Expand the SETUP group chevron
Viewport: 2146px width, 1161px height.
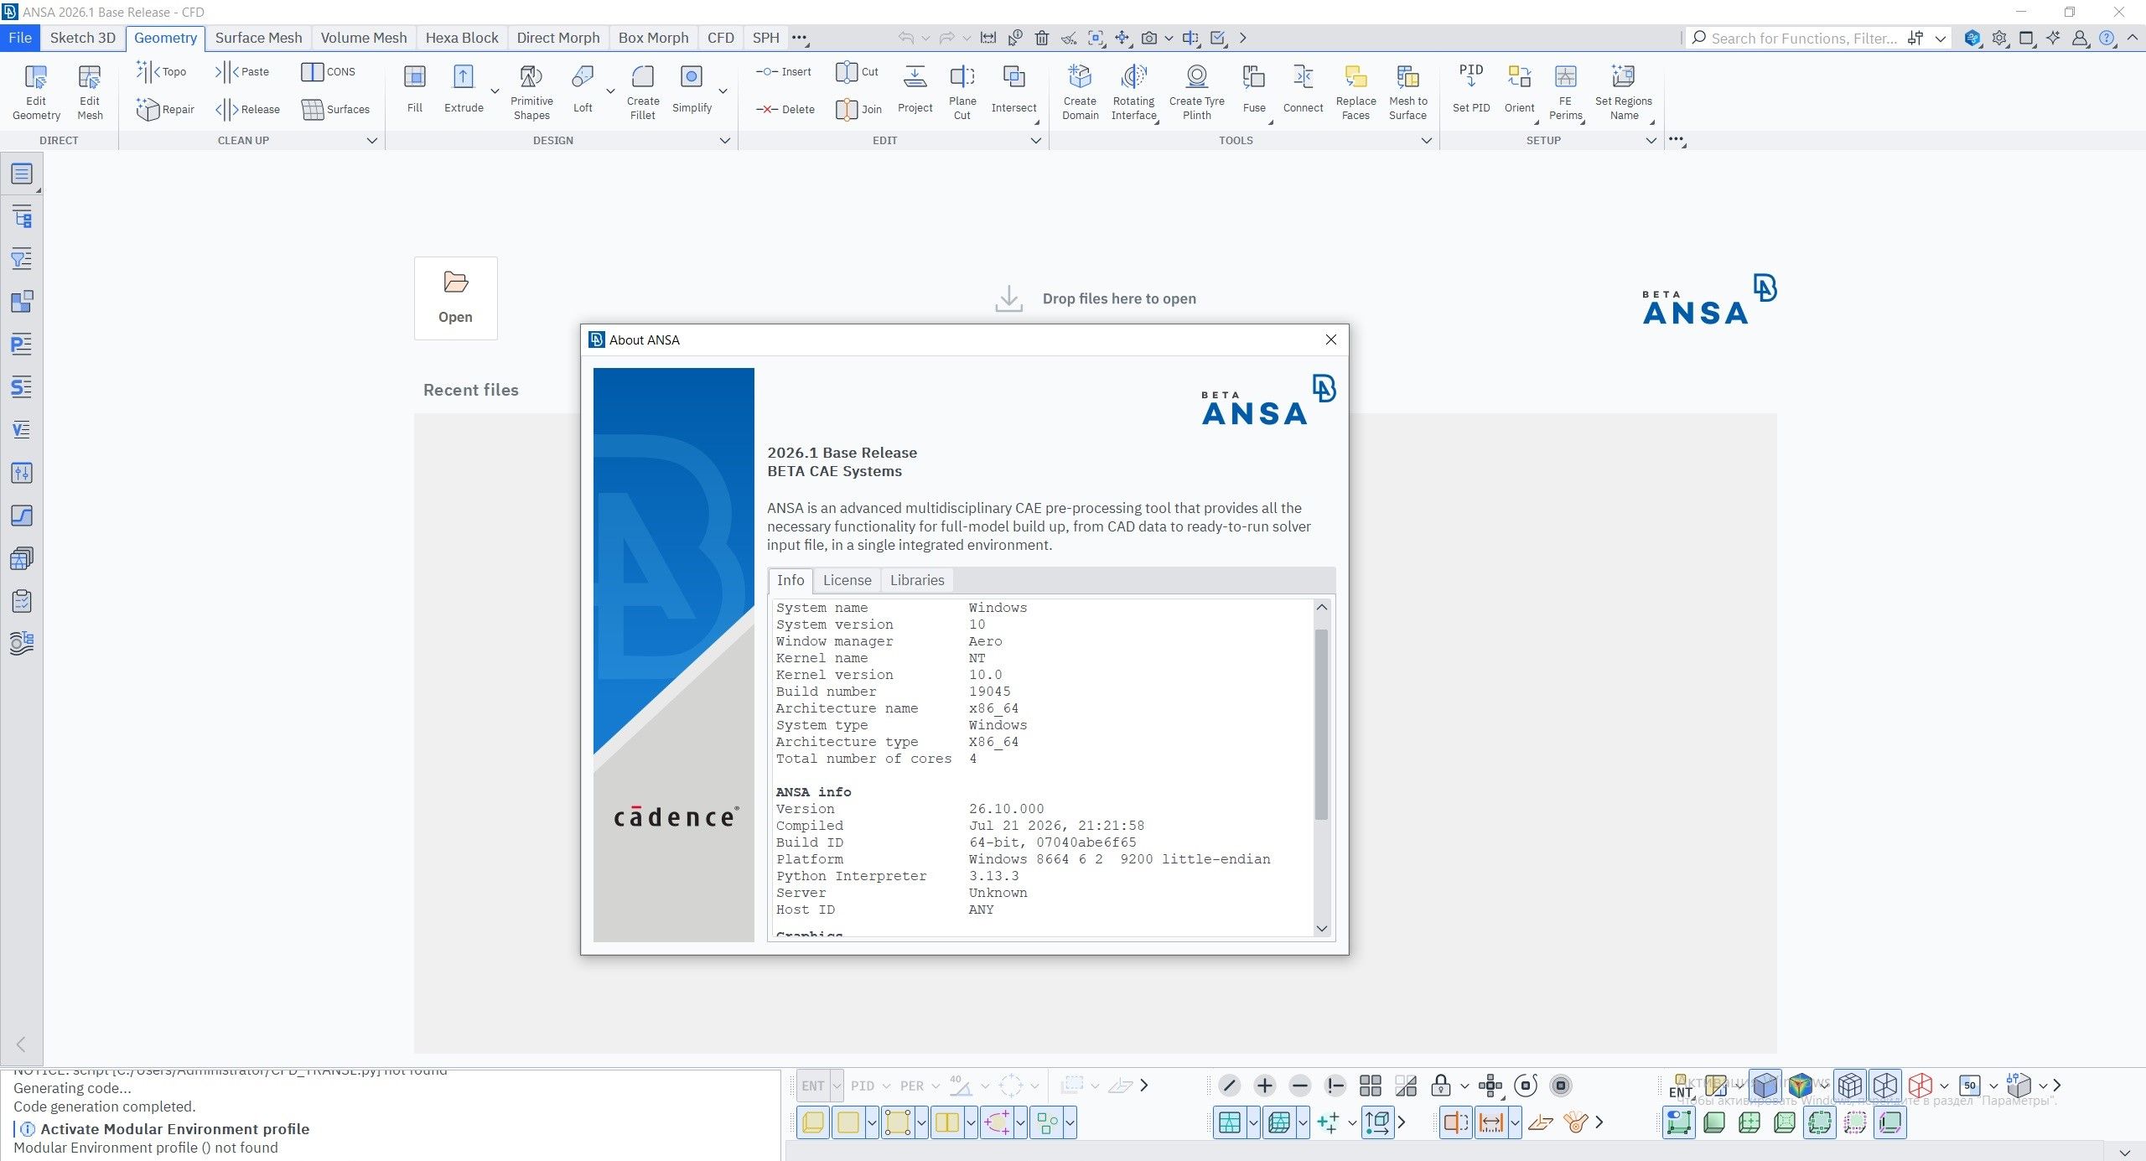point(1651,141)
